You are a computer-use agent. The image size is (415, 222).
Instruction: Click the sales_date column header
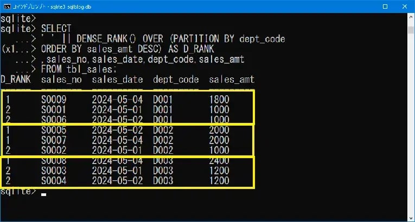(117, 80)
